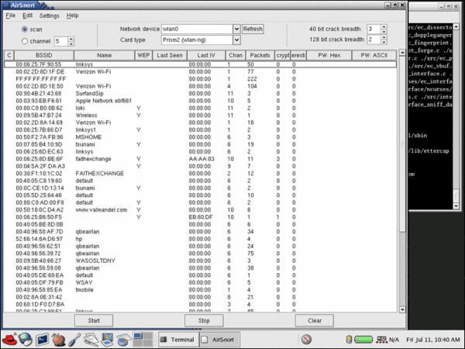This screenshot has height=349, width=465.
Task: Open the Settings menu
Action: coord(50,16)
